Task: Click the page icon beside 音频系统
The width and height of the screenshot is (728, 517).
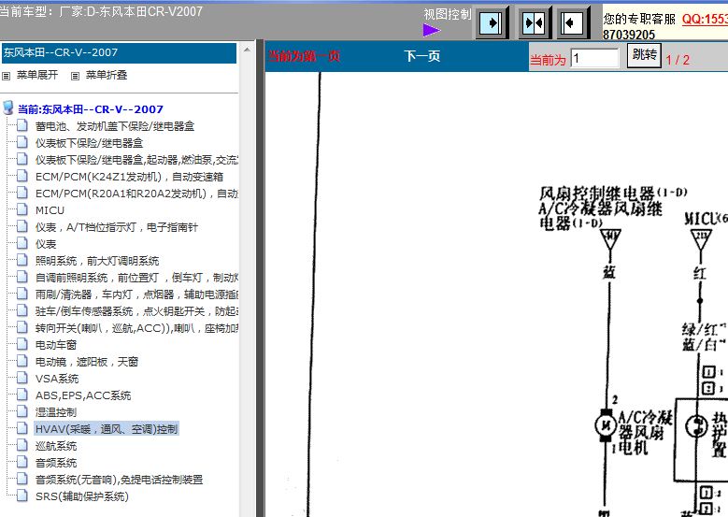Action: click(x=21, y=461)
